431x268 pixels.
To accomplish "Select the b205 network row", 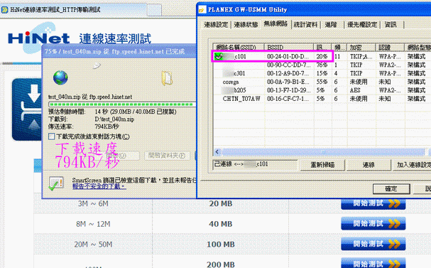I will tap(322, 90).
